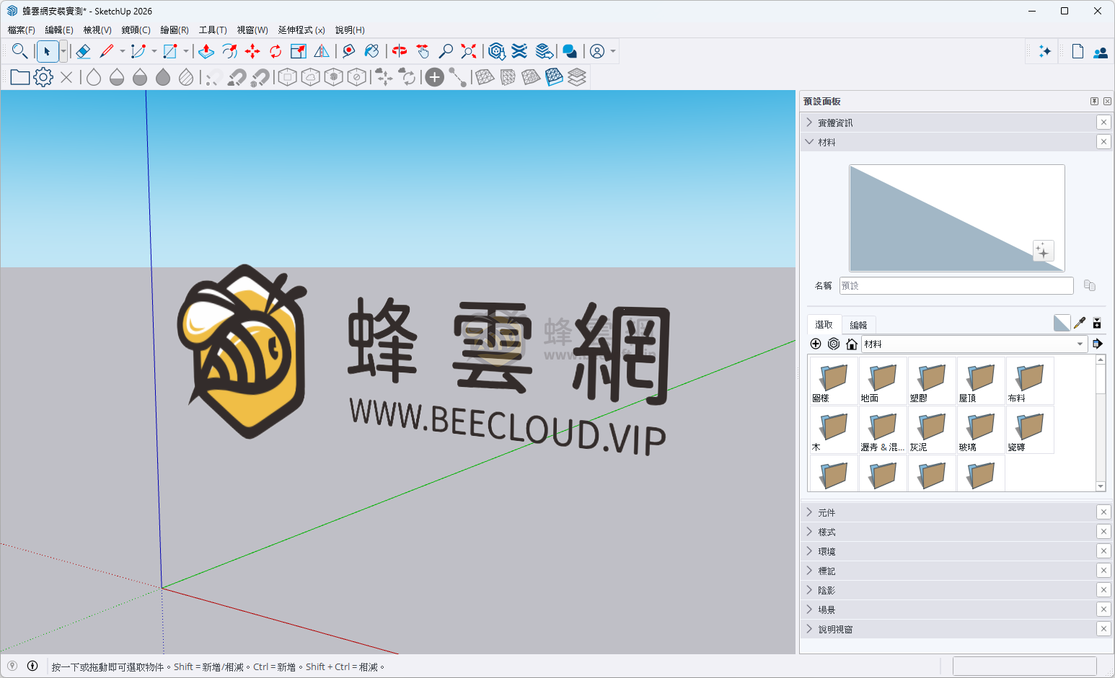1115x678 pixels.
Task: Click the create material plus icon in panel
Action: click(x=816, y=344)
